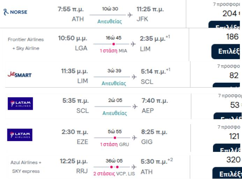Open the '1 στάση MIA' stop details
Screen dimensions: 242x179
pos(113,50)
